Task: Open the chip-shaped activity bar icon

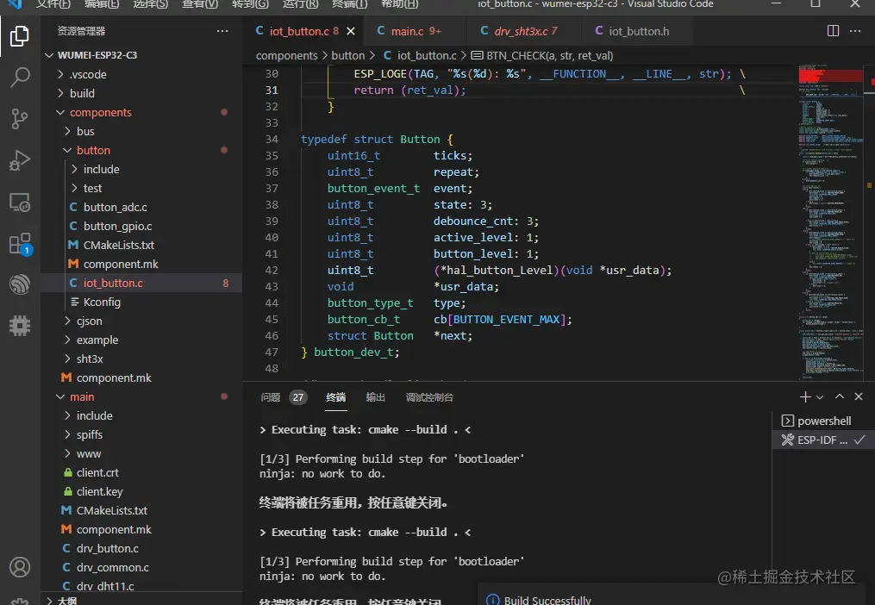Action: click(x=20, y=326)
